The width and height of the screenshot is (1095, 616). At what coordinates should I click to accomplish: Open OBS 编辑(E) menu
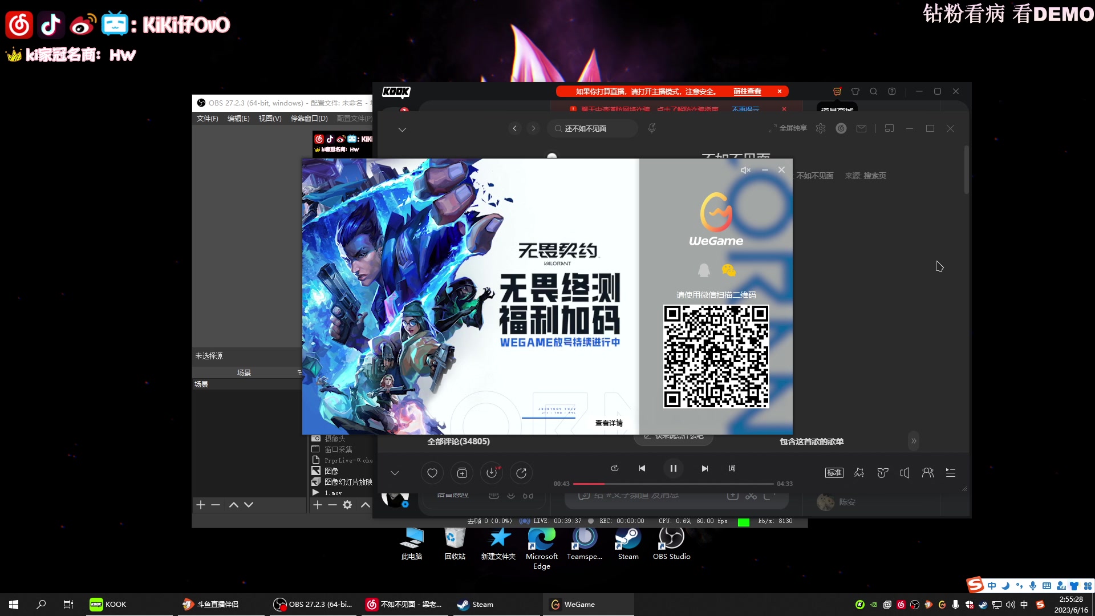pos(238,119)
